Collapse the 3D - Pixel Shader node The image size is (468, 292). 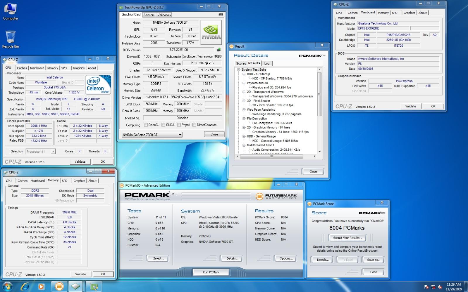[x=244, y=101]
